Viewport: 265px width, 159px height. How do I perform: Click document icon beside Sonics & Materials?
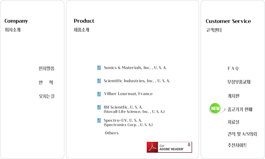pyautogui.click(x=99, y=68)
